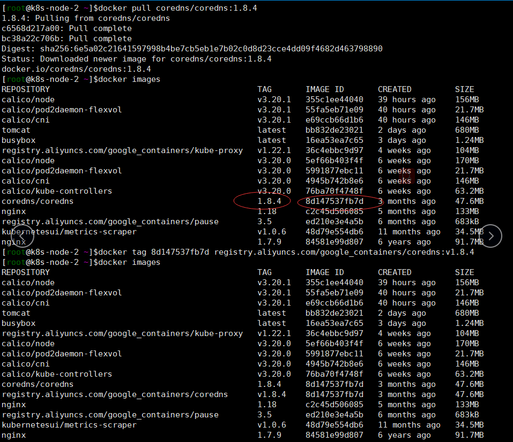Click ID 36c4ebbc9d97 in second images listing
Viewport: 513px width, 442px height.
pyautogui.click(x=334, y=333)
